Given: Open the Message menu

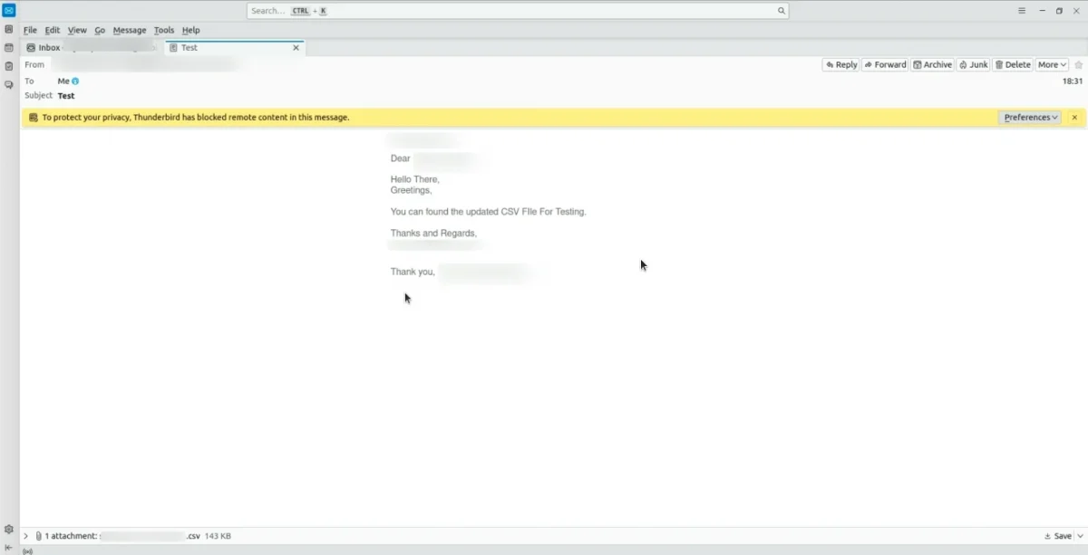Looking at the screenshot, I should 130,30.
